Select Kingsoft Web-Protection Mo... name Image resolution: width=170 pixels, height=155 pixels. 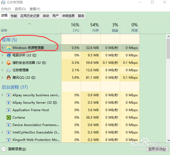[x=36, y=140]
